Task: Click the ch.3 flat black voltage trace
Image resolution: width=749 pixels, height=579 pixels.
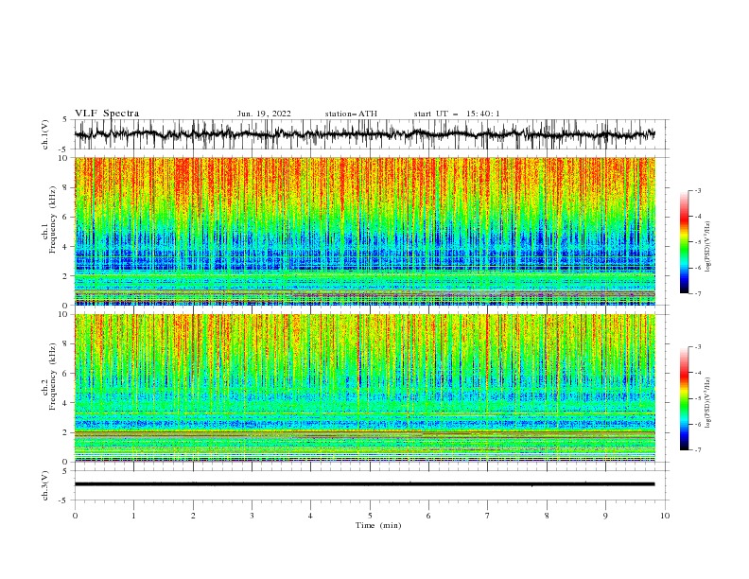Action: [x=364, y=484]
